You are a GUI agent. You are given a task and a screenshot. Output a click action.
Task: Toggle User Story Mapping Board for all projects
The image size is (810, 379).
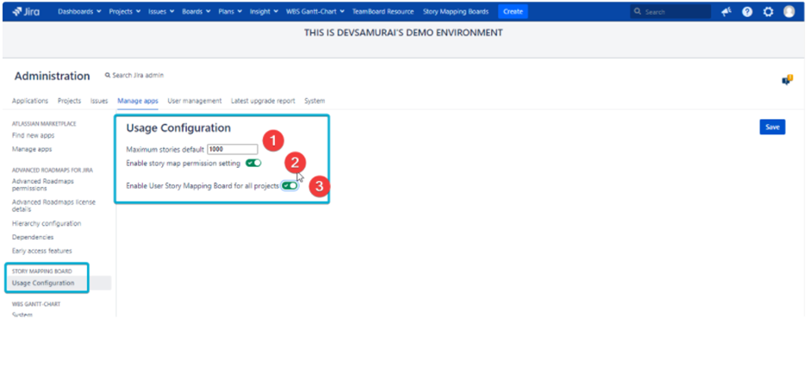[290, 185]
